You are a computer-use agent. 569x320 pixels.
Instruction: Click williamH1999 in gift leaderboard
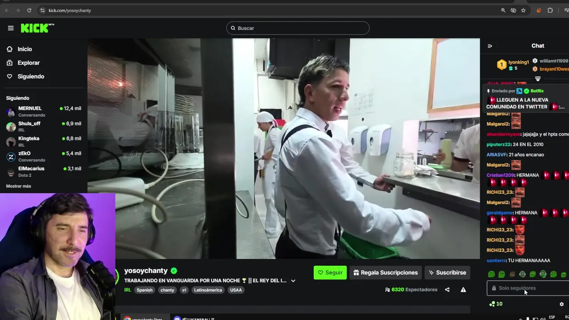tap(554, 61)
